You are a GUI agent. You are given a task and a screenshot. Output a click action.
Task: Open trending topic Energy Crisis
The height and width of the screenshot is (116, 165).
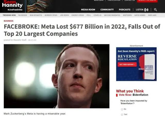coord(78,15)
